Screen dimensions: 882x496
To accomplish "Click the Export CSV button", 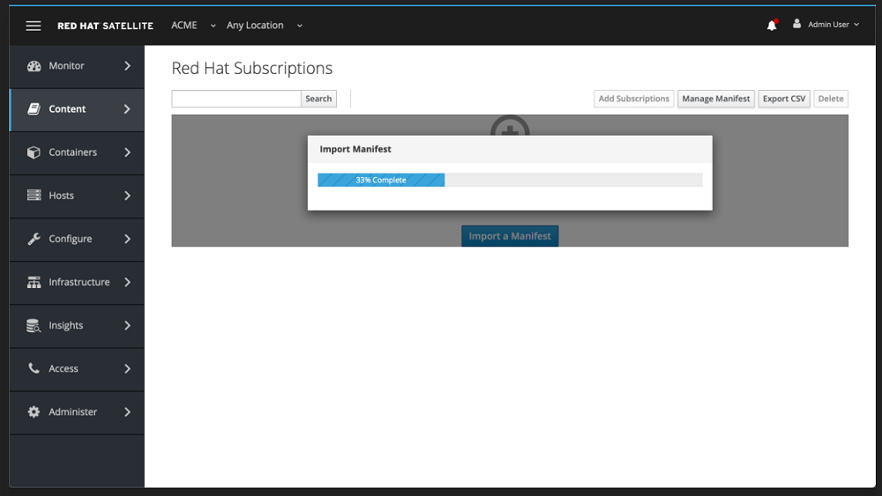I will click(784, 99).
